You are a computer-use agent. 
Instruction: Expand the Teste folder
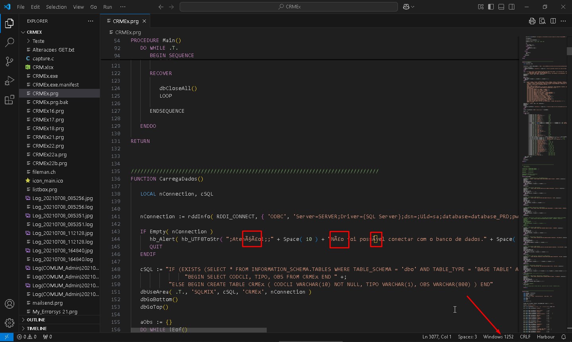tap(39, 41)
